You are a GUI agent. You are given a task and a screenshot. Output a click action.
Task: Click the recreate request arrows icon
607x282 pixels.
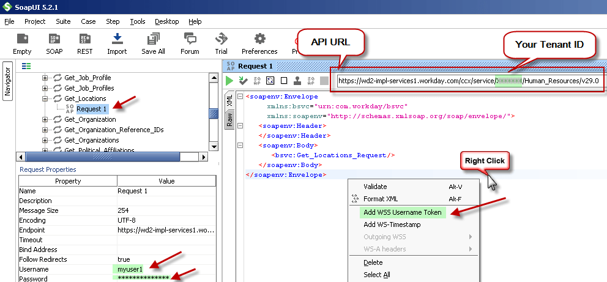pos(270,81)
